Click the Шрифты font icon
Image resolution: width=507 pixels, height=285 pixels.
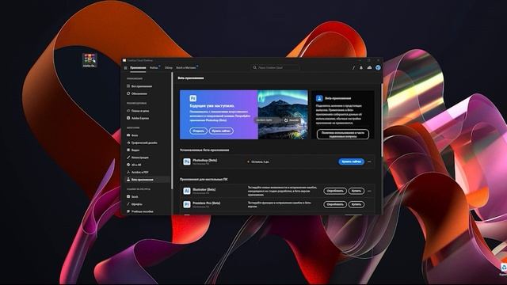(128, 204)
